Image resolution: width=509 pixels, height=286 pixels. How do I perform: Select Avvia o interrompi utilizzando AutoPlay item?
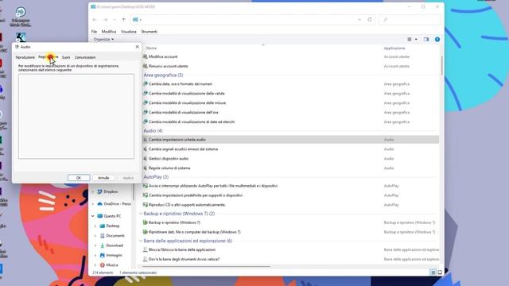[x=213, y=186]
